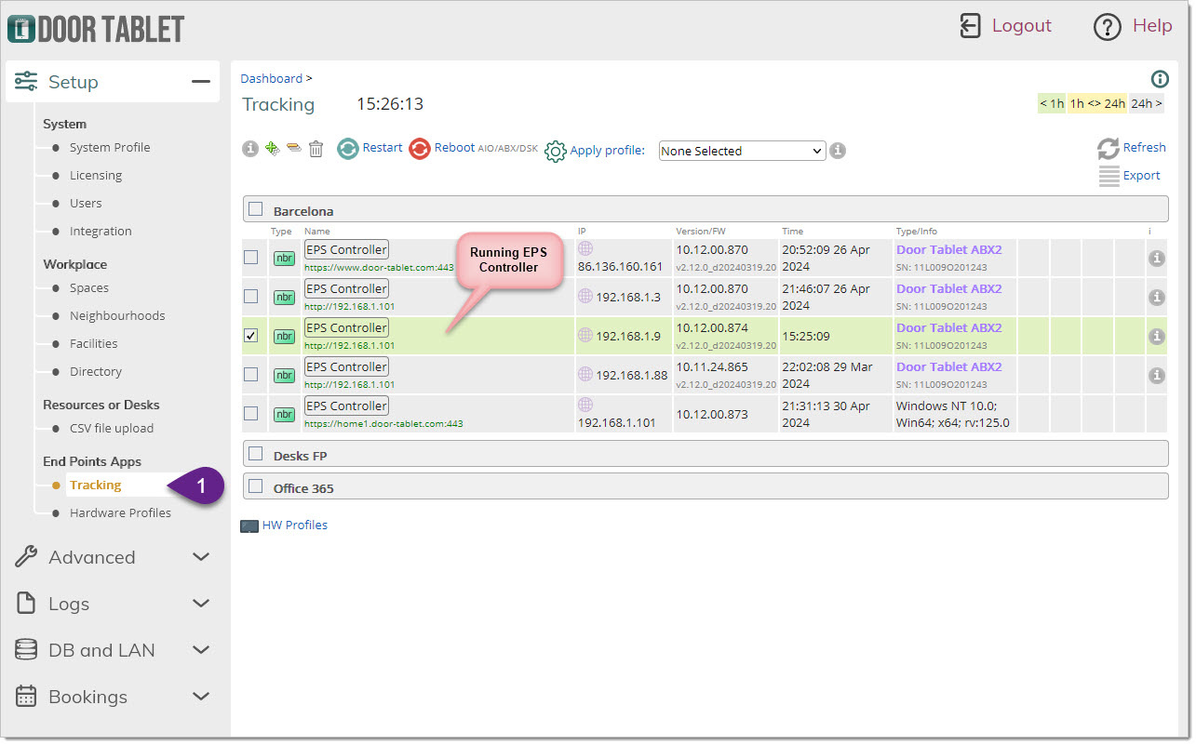Select Licensing in the sidebar
The width and height of the screenshot is (1196, 745).
pyautogui.click(x=96, y=175)
